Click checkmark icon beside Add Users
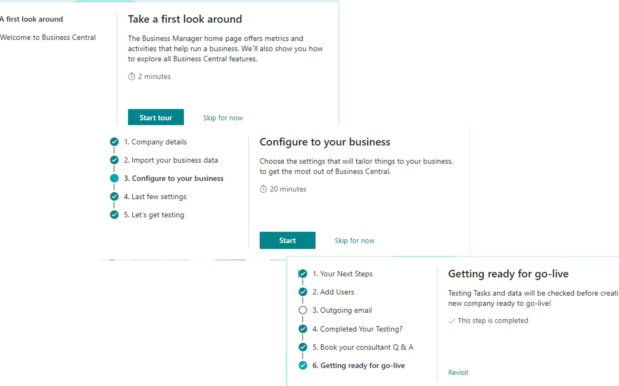 (x=303, y=292)
